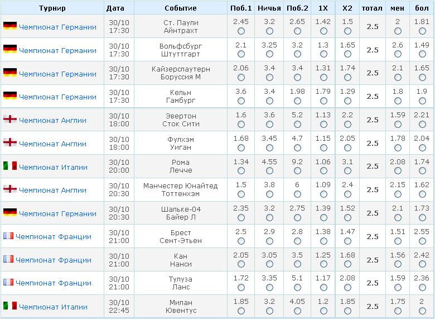Click France flag in Тулуза Ланс row
435x319 pixels.
[8, 282]
